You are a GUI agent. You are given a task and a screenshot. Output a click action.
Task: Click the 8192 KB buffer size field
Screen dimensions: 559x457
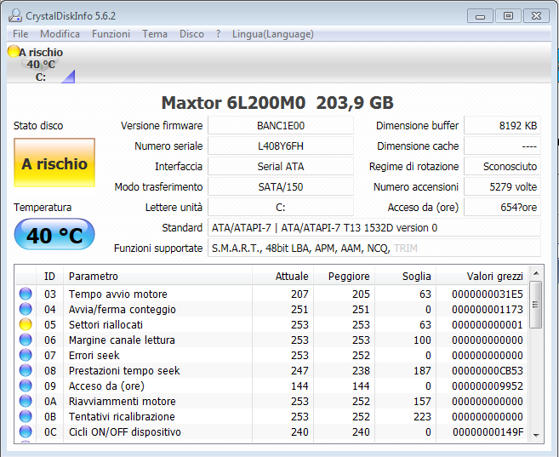point(502,125)
